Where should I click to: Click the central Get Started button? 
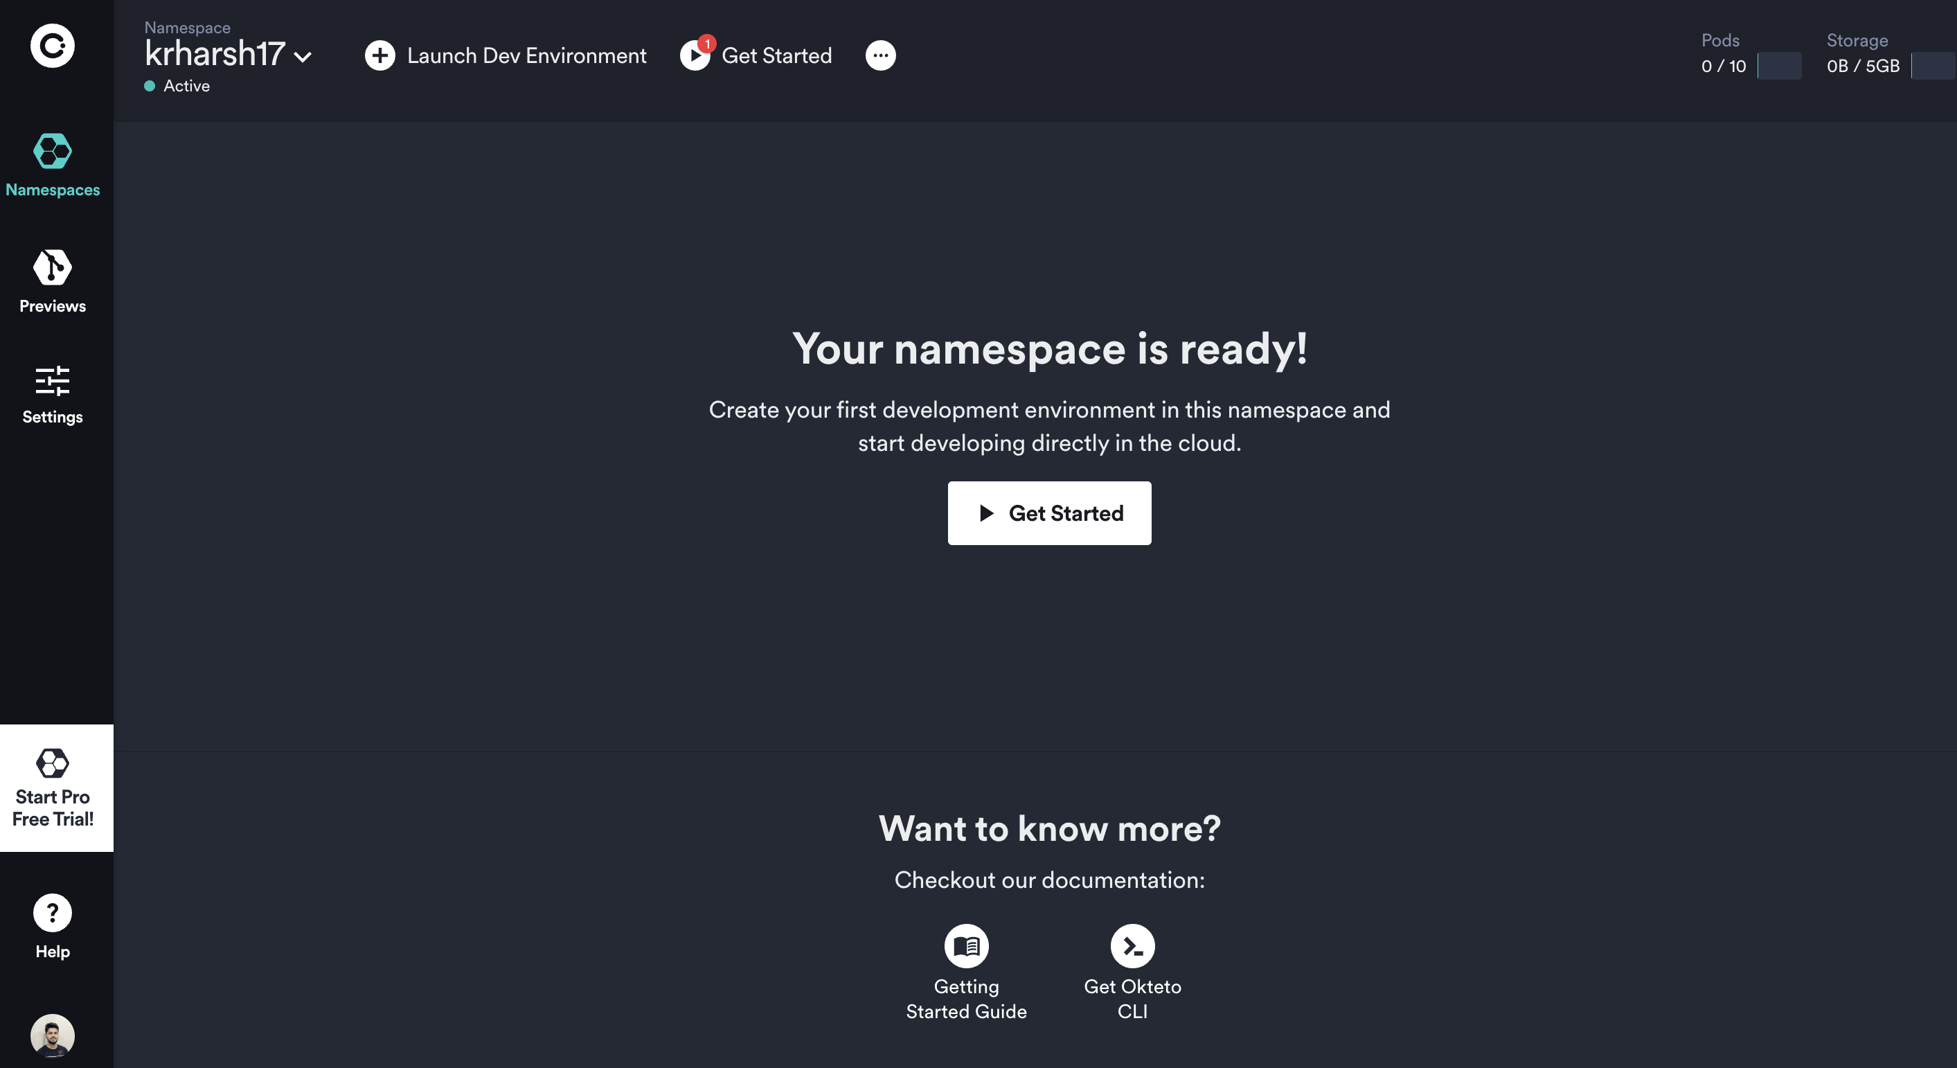coord(1049,513)
